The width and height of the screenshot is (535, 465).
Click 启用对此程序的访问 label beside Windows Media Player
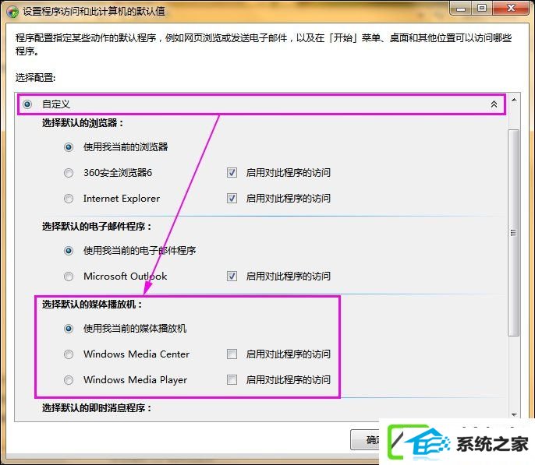tap(289, 379)
